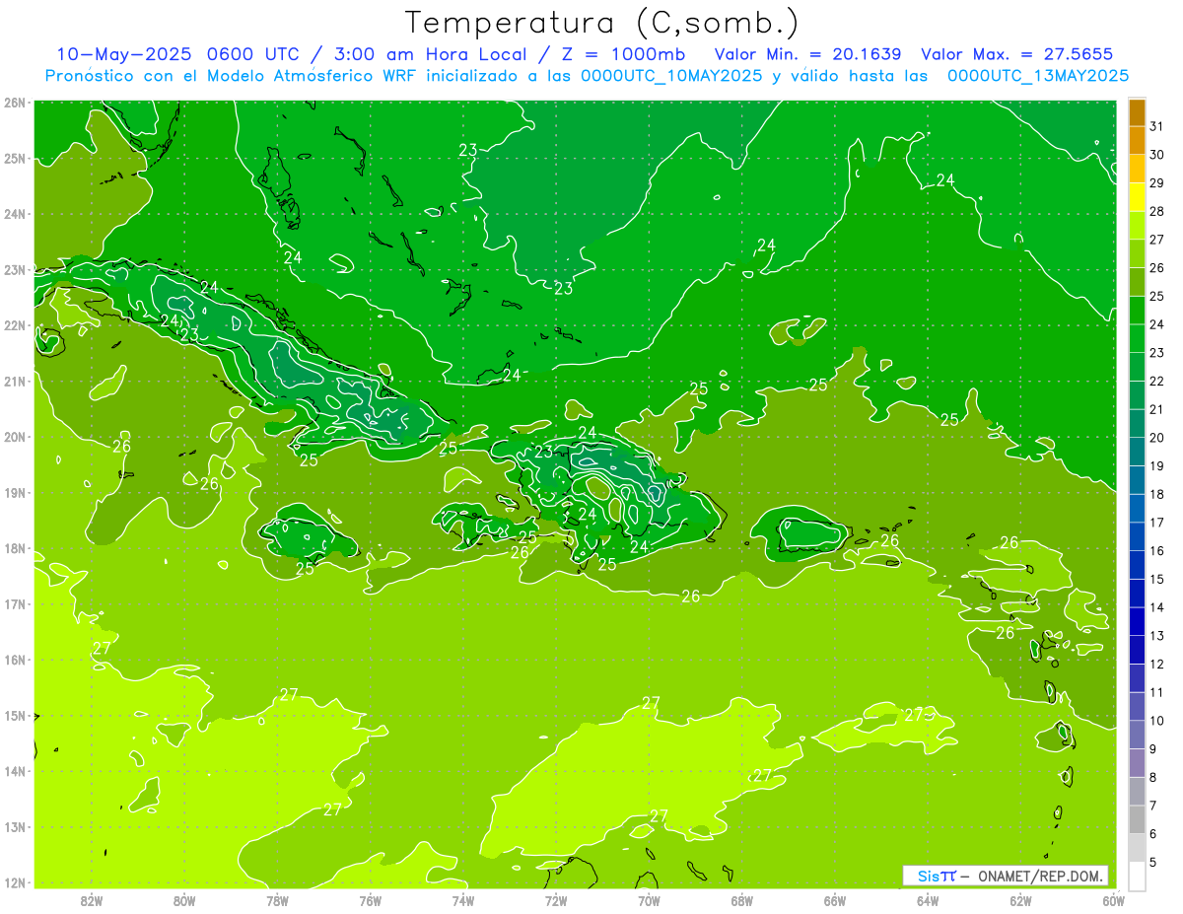Viewport: 1183px width, 914px height.
Task: Click the number 18 on the legend
Action: tap(1156, 494)
